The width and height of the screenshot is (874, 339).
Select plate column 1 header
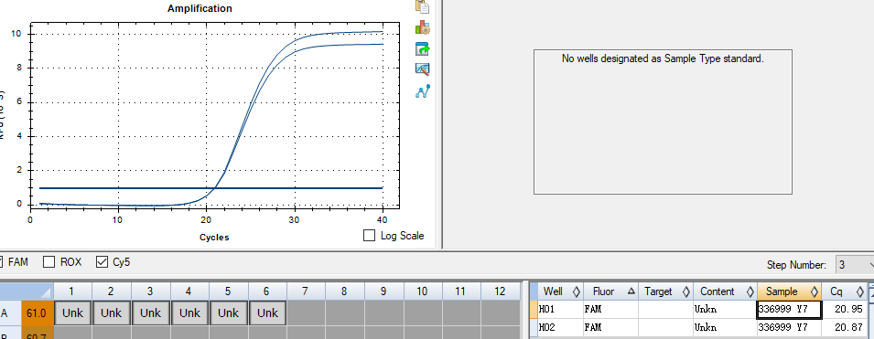pyautogui.click(x=72, y=291)
